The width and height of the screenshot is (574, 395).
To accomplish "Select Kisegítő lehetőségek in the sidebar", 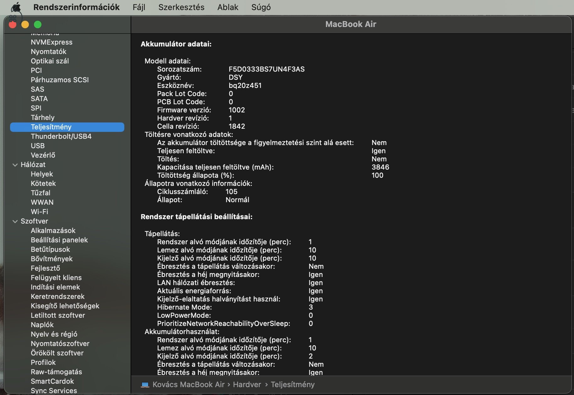I will click(65, 306).
